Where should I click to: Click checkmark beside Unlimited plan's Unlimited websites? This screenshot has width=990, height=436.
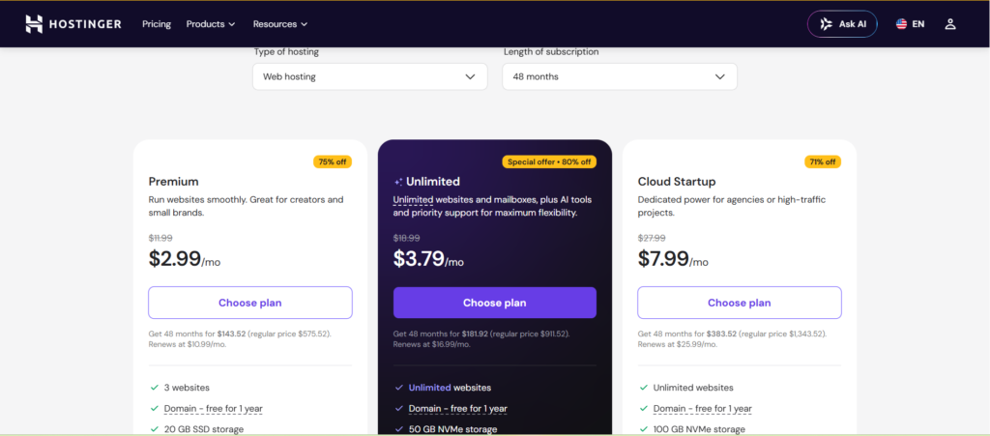[398, 388]
